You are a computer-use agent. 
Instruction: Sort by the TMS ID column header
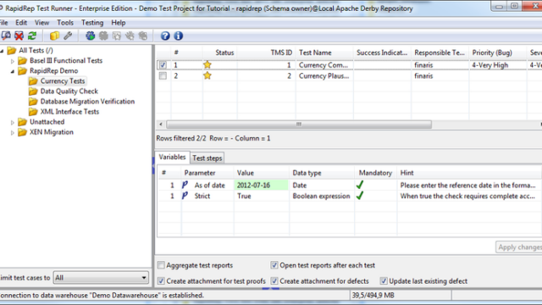pyautogui.click(x=266, y=53)
